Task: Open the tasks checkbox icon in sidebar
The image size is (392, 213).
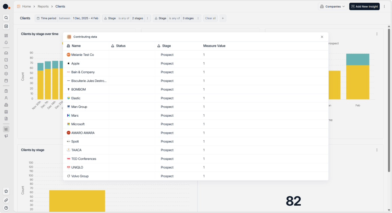Action: (x=6, y=60)
